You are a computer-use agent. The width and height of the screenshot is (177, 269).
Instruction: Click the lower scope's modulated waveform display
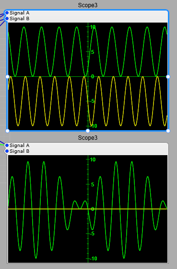(x=88, y=209)
